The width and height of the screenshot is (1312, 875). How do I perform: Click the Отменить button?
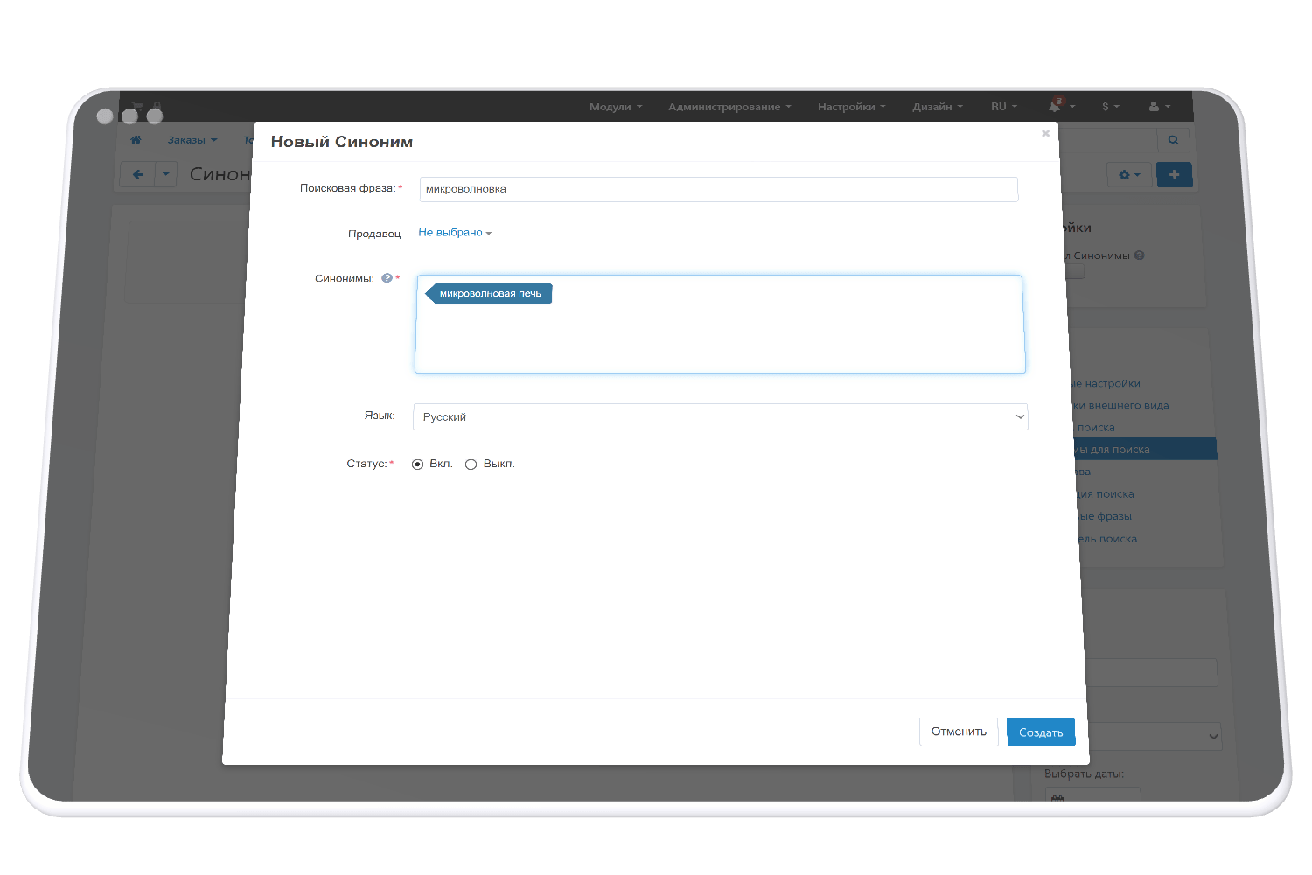pyautogui.click(x=959, y=731)
